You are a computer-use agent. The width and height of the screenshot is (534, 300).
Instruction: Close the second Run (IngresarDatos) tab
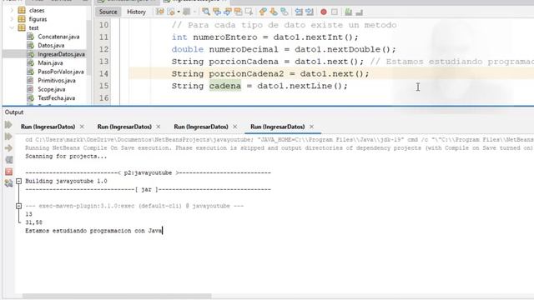159,127
